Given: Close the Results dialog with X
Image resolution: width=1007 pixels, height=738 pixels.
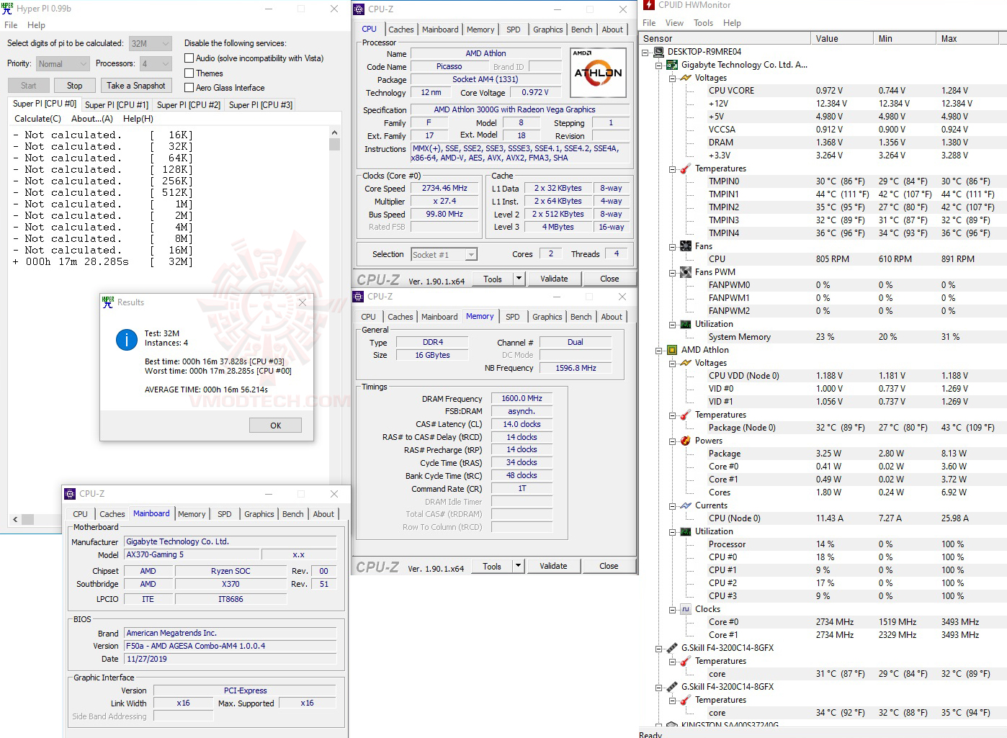Looking at the screenshot, I should (x=303, y=302).
